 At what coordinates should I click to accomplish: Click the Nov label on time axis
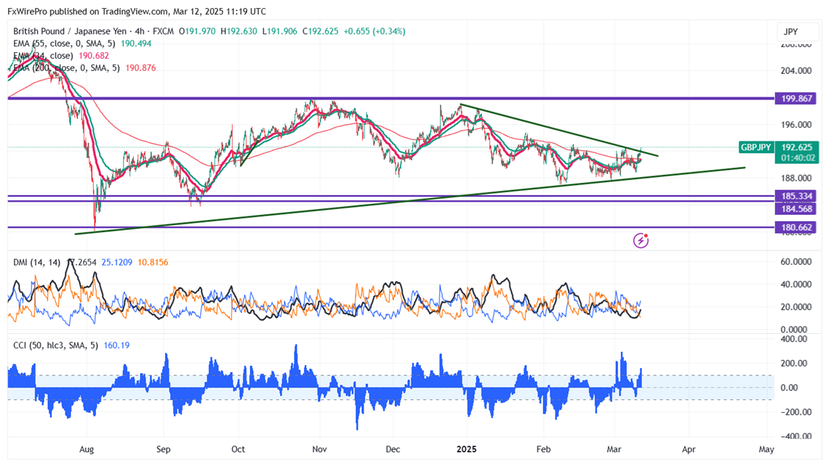(320, 449)
